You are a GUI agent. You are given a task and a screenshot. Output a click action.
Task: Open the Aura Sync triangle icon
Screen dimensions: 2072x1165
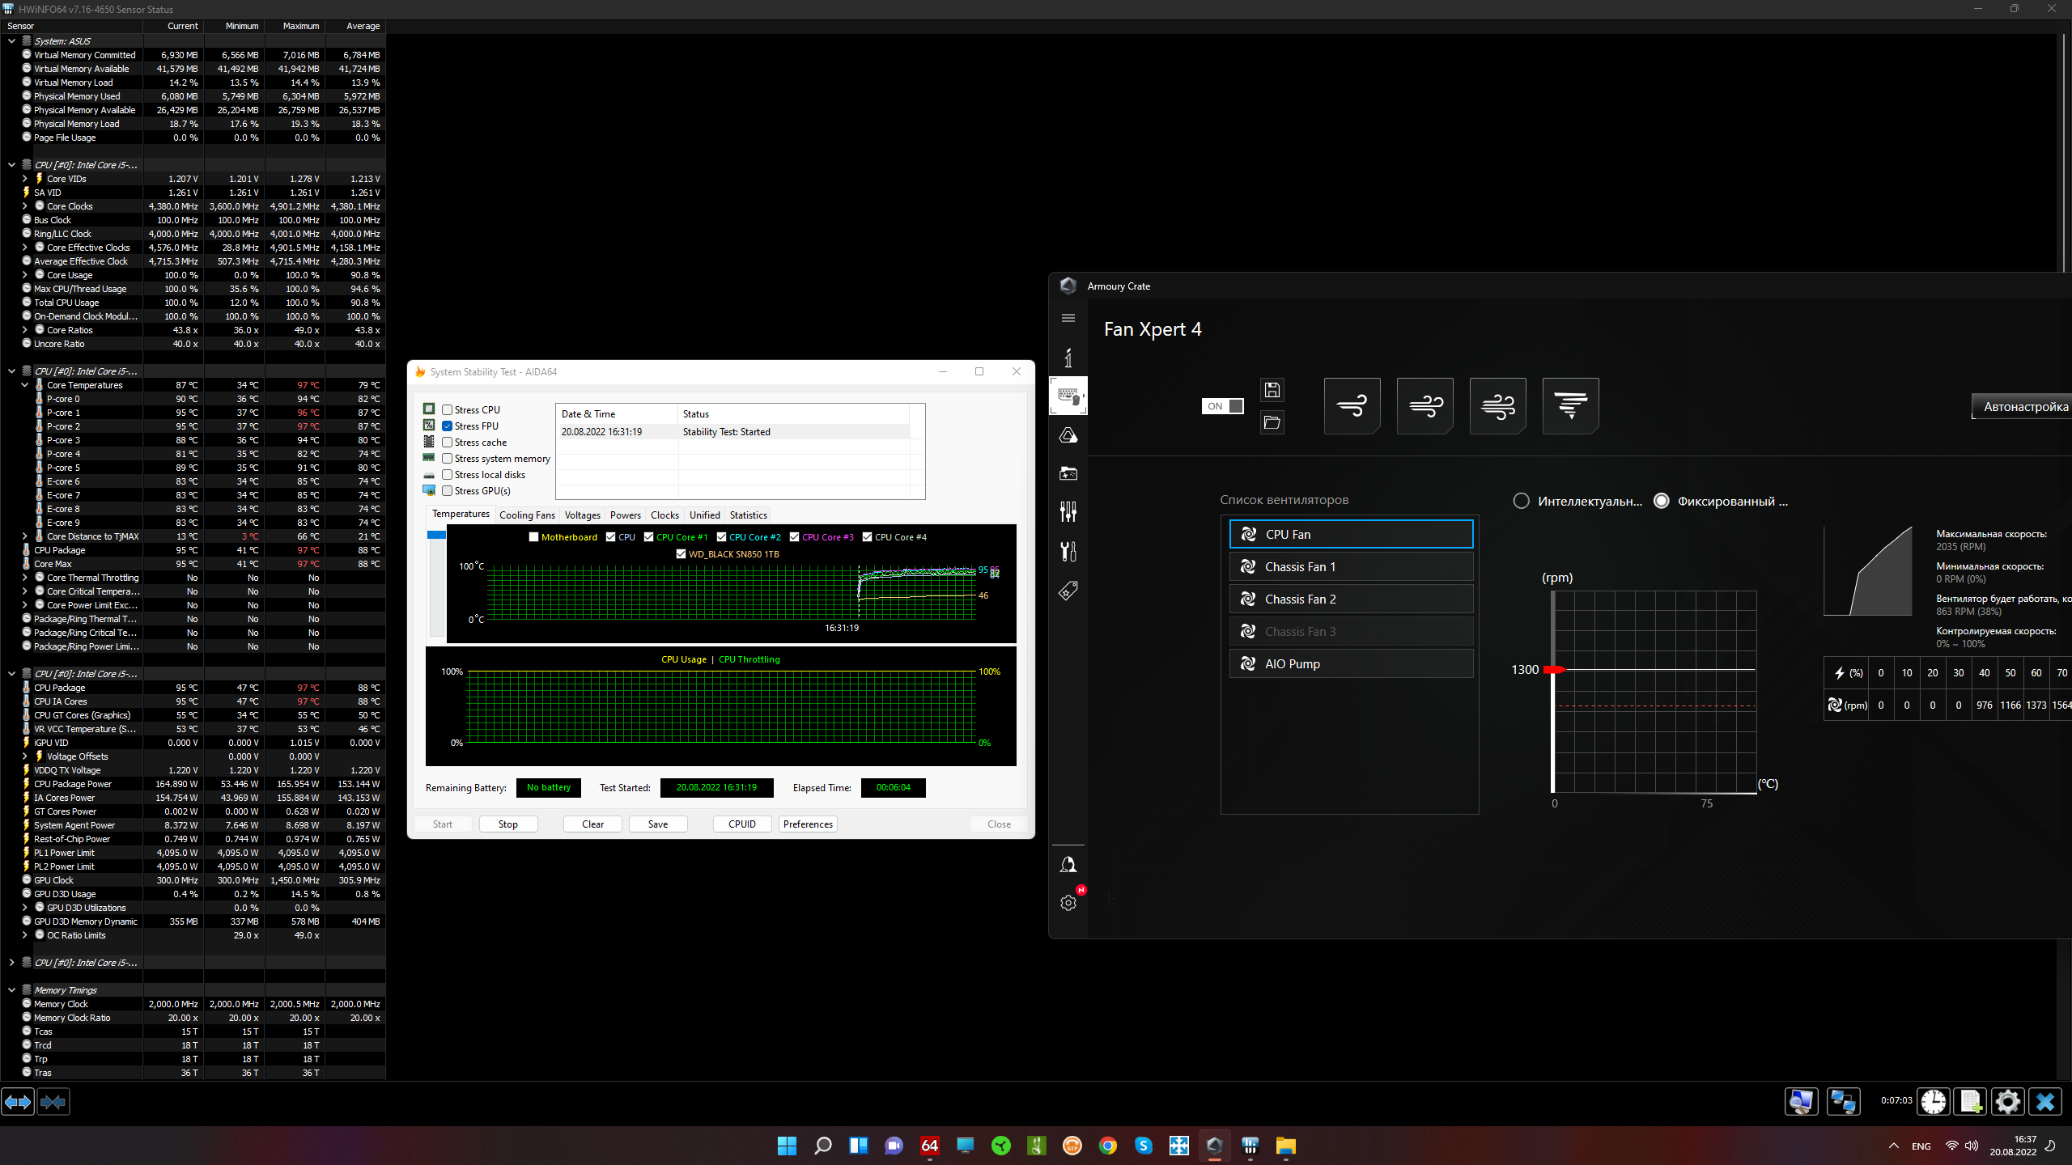(1068, 435)
